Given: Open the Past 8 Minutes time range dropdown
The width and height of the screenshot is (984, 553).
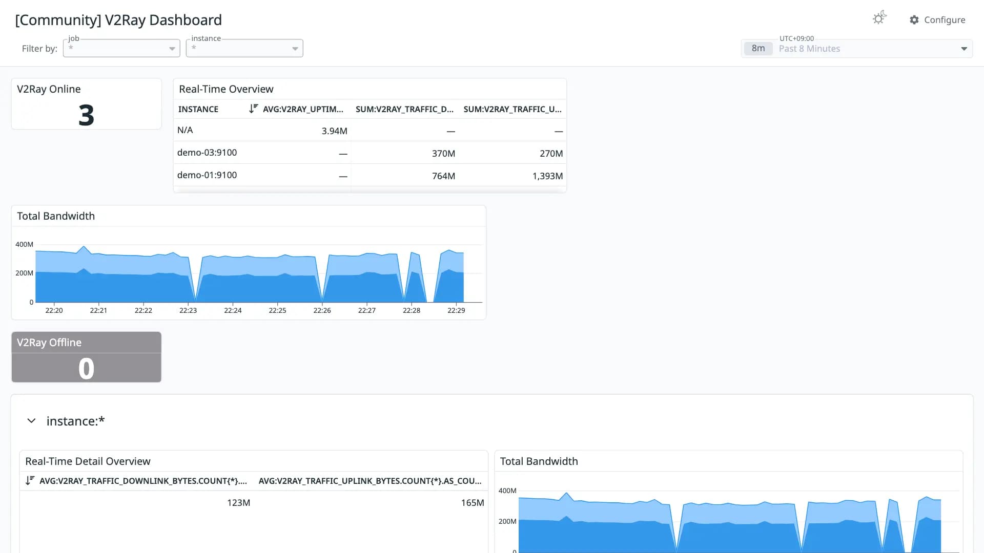Looking at the screenshot, I should click(x=857, y=49).
